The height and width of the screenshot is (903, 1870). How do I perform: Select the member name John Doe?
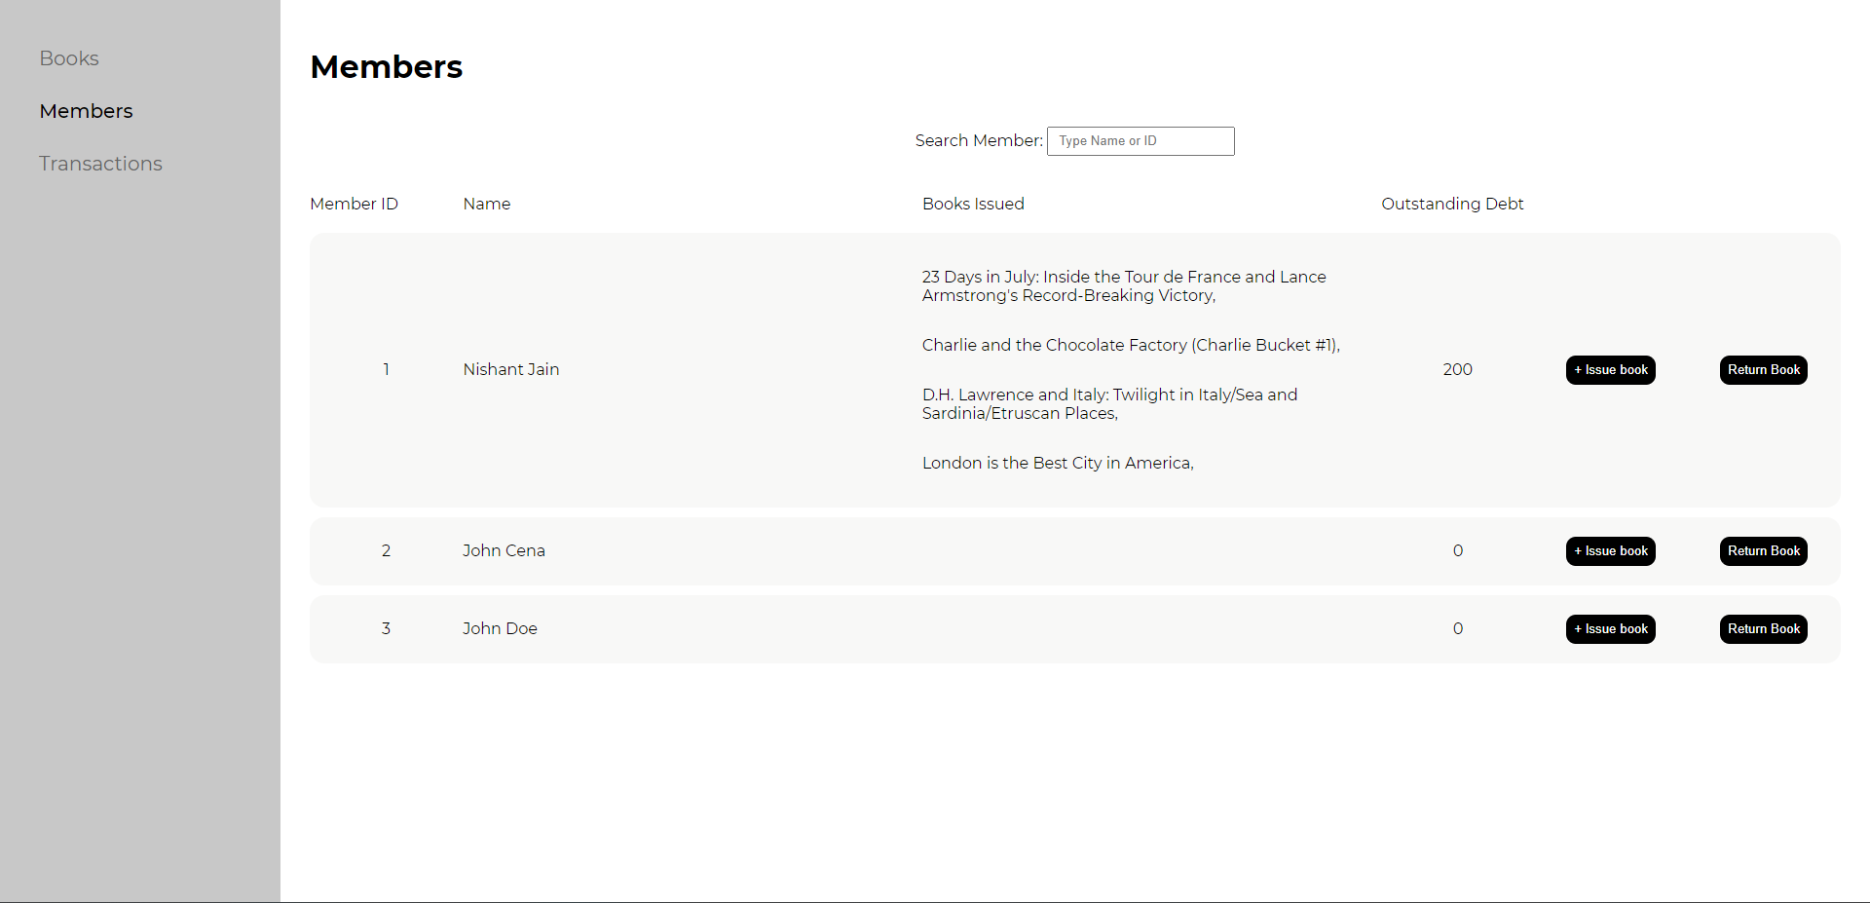[x=499, y=628]
